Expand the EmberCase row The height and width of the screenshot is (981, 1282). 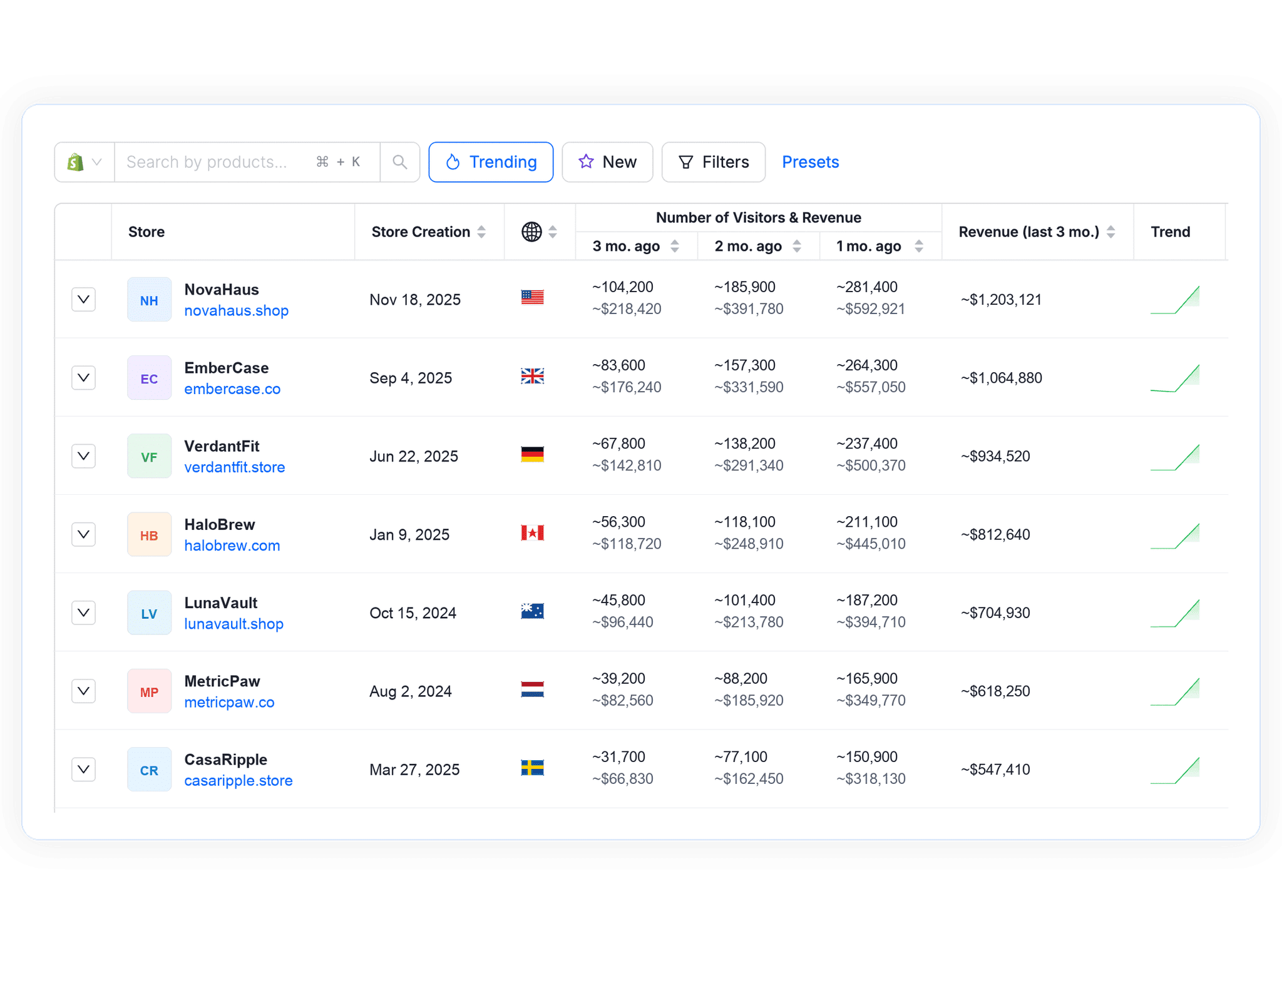pos(83,378)
